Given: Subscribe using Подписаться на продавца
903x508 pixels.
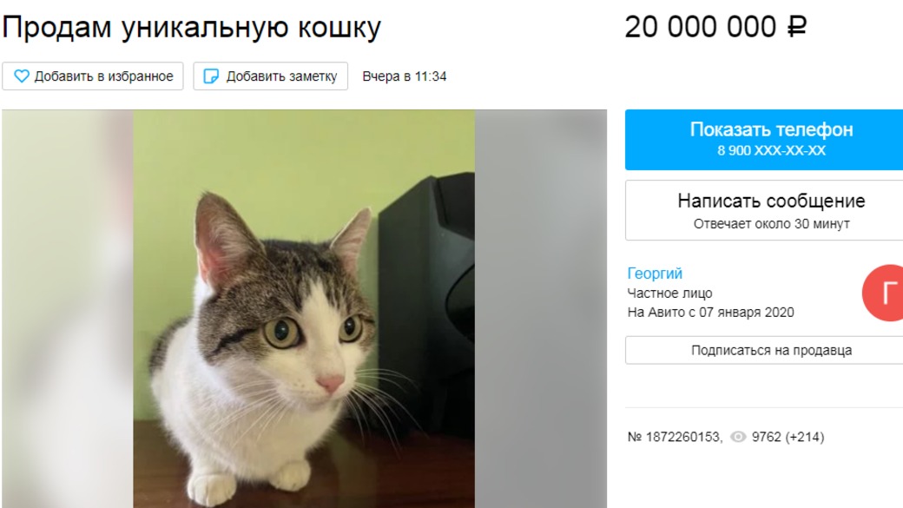Looking at the screenshot, I should click(x=764, y=350).
